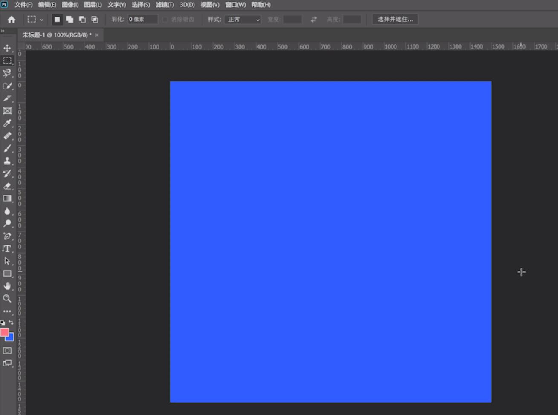Select the Brush tool
The width and height of the screenshot is (558, 415).
click(7, 148)
